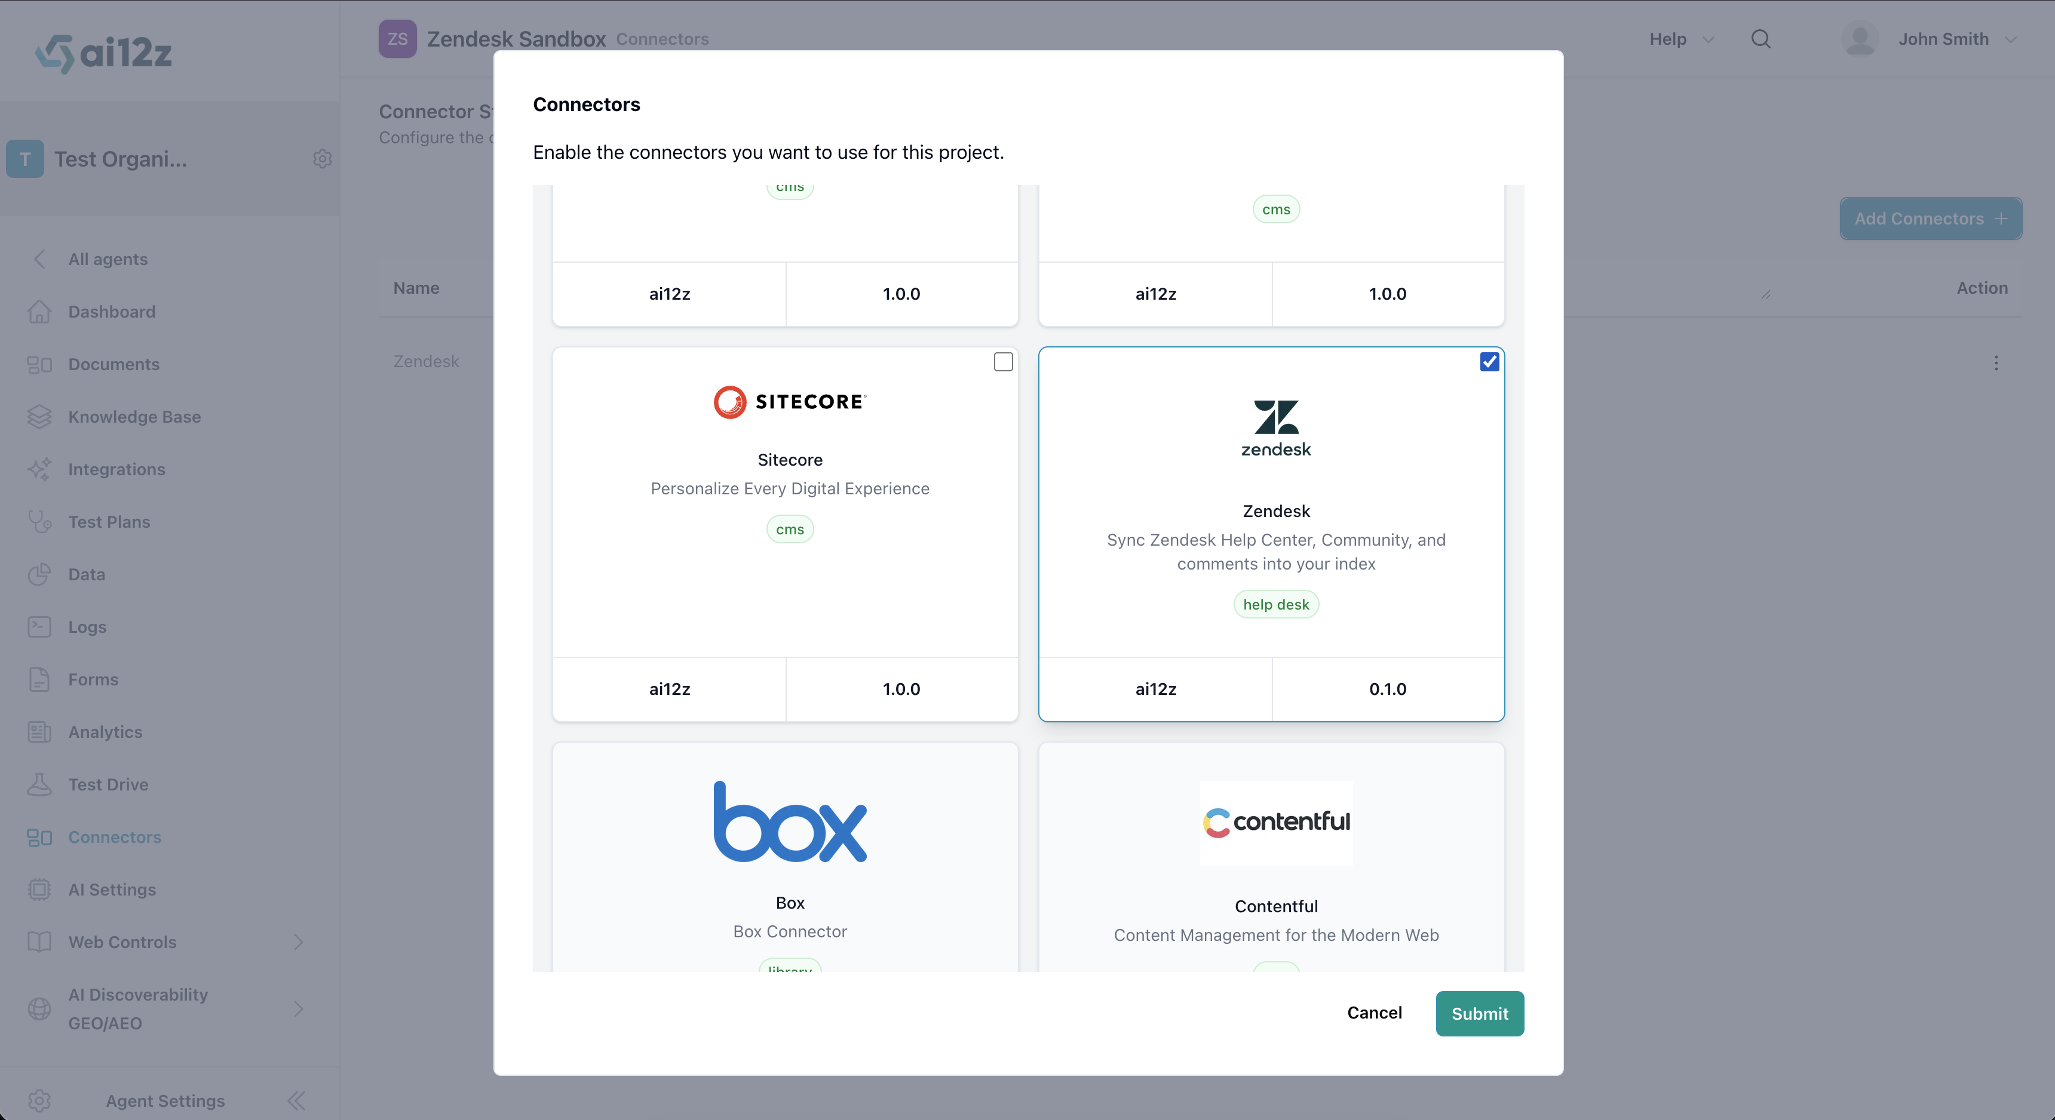The width and height of the screenshot is (2055, 1120).
Task: Click the Documents sidebar icon
Action: click(x=39, y=364)
